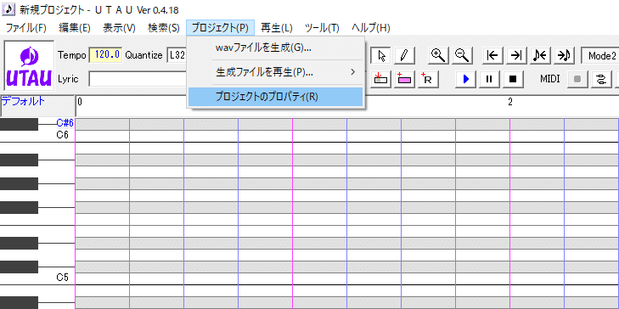Toggle the Mode2 button
This screenshot has height=309, width=619.
[x=601, y=56]
